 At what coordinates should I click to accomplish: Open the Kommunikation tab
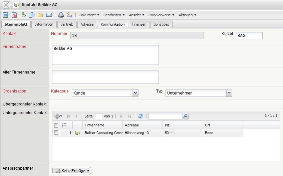(x=112, y=24)
